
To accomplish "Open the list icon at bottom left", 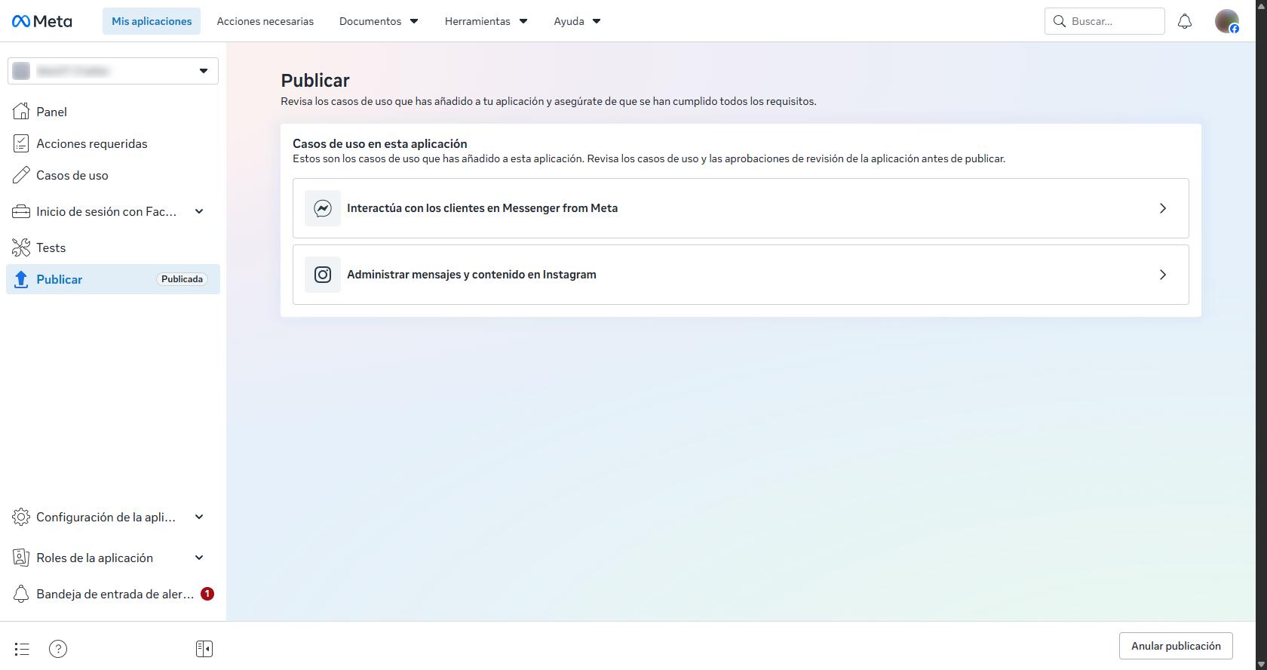I will tap(22, 649).
